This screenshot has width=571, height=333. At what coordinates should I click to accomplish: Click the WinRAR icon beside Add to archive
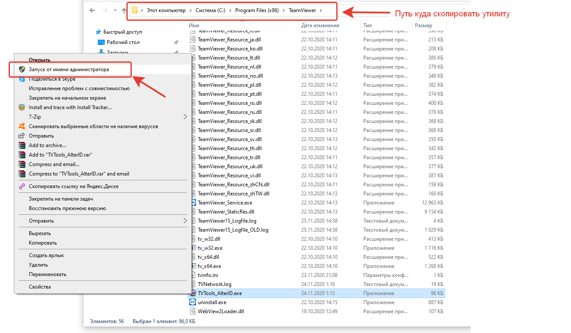coord(22,145)
